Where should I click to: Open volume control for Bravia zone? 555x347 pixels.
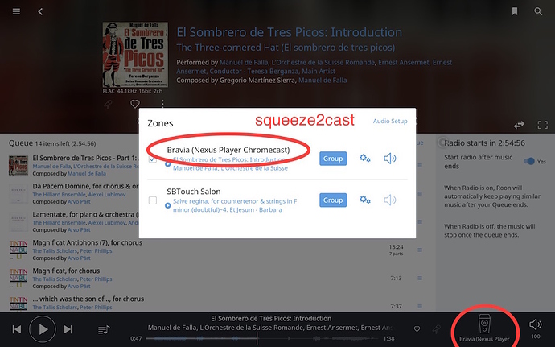(389, 158)
